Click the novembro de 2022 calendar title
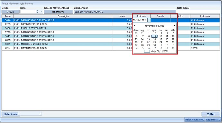 (154, 26)
